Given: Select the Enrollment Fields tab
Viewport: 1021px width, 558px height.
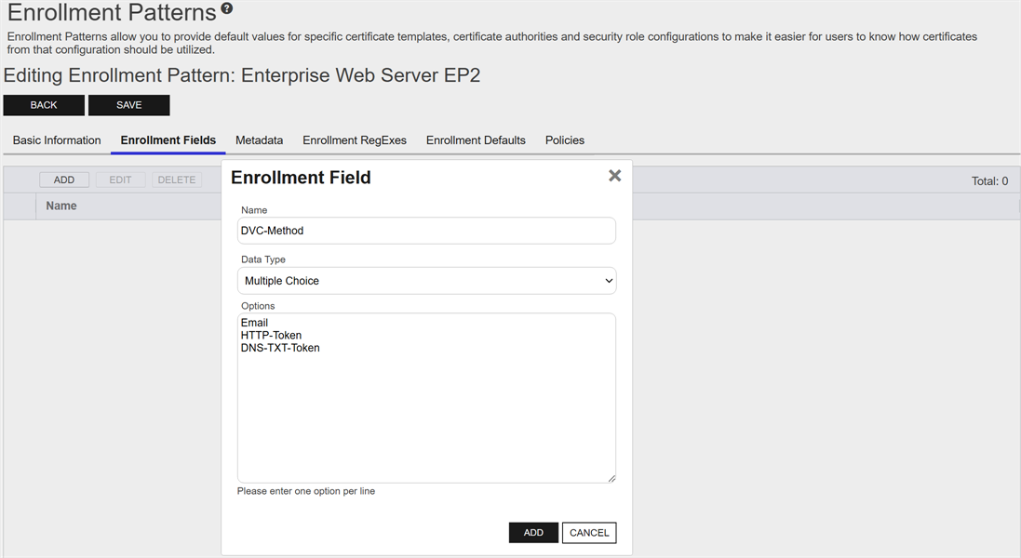Looking at the screenshot, I should tap(168, 140).
